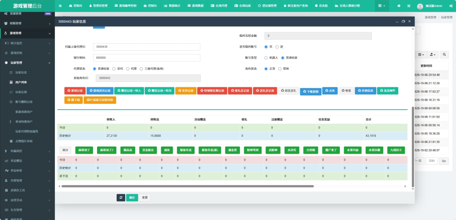Click the 捕鱼 game button

(167, 150)
